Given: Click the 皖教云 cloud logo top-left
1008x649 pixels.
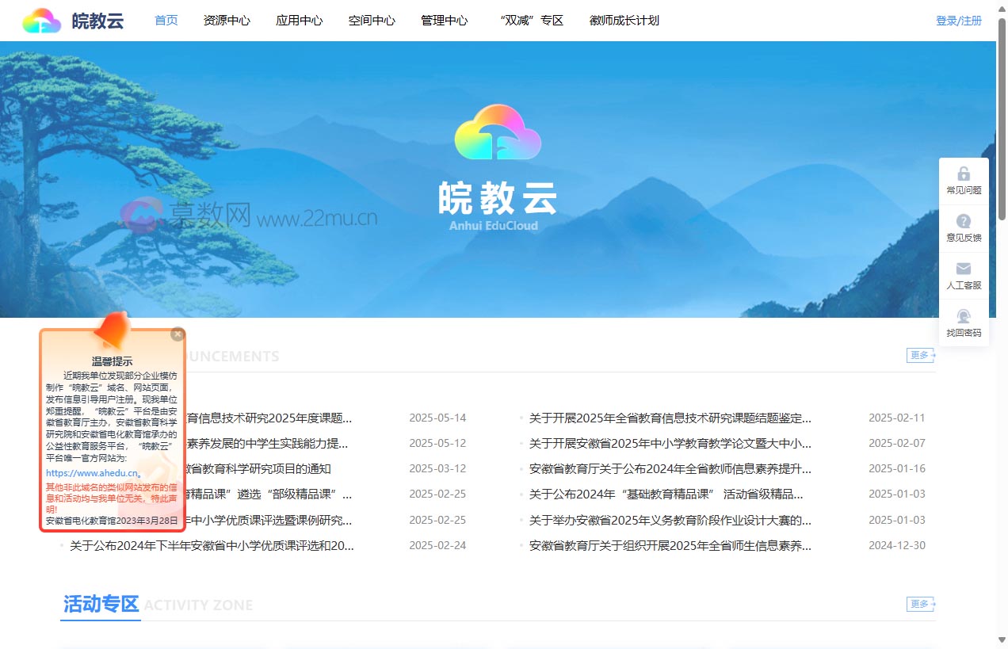Looking at the screenshot, I should click(40, 20).
